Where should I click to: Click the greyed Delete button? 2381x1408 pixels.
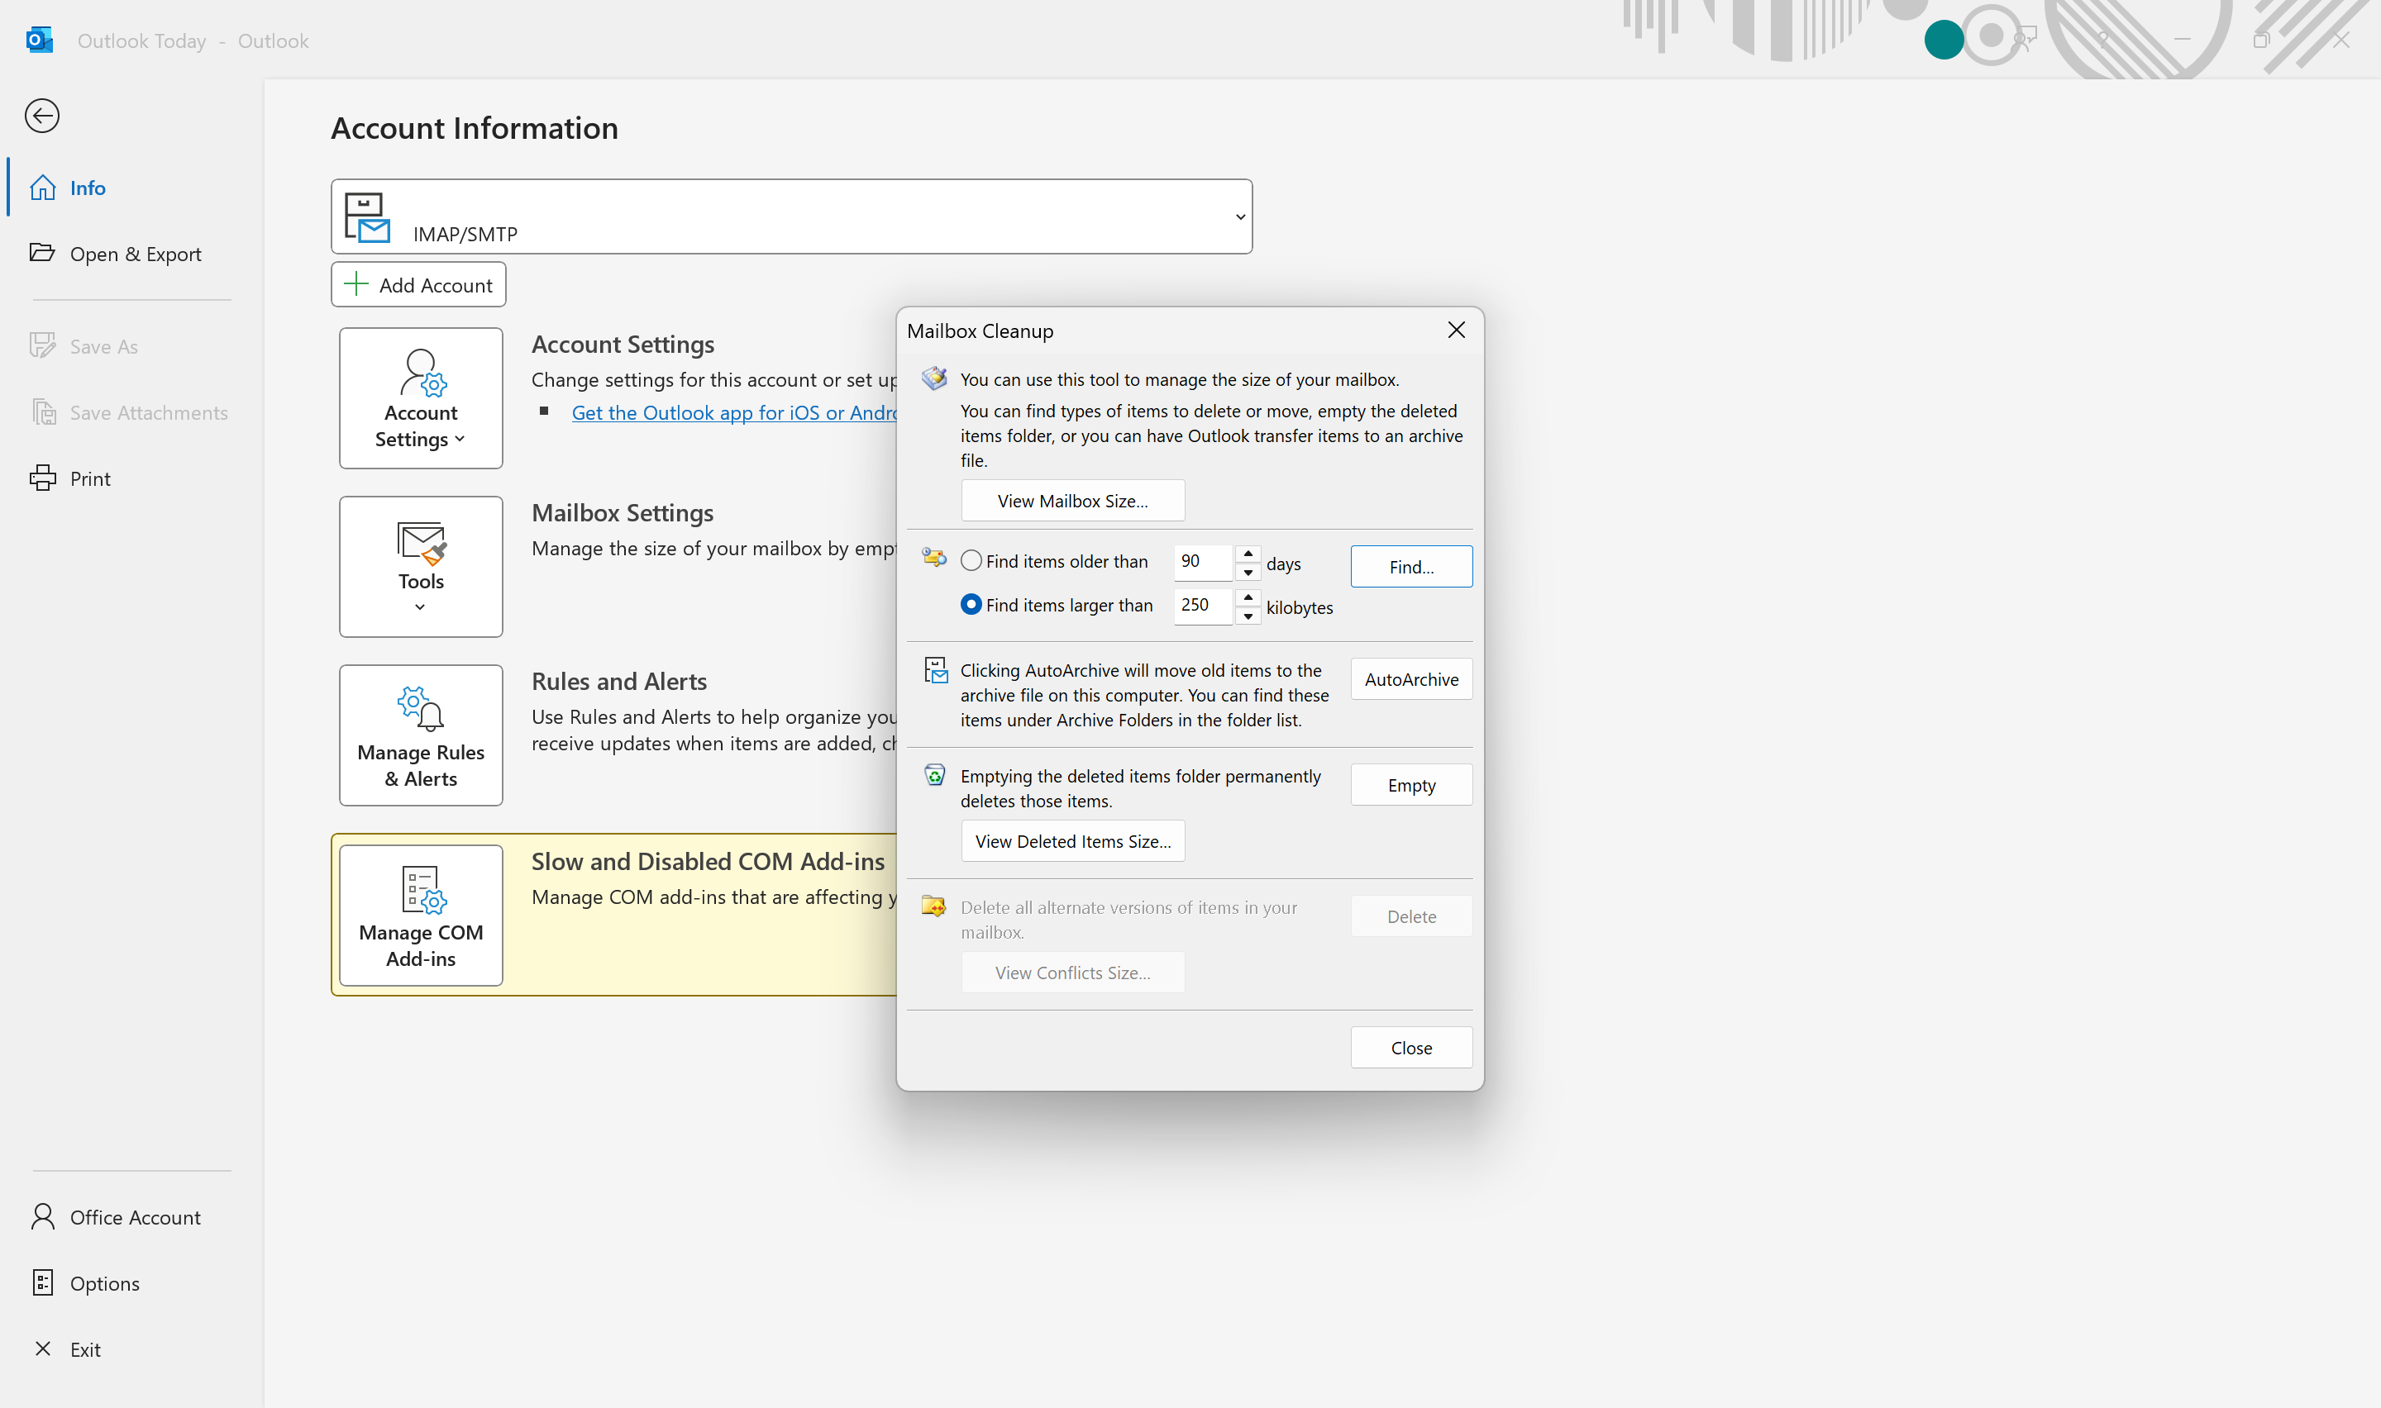click(x=1411, y=916)
